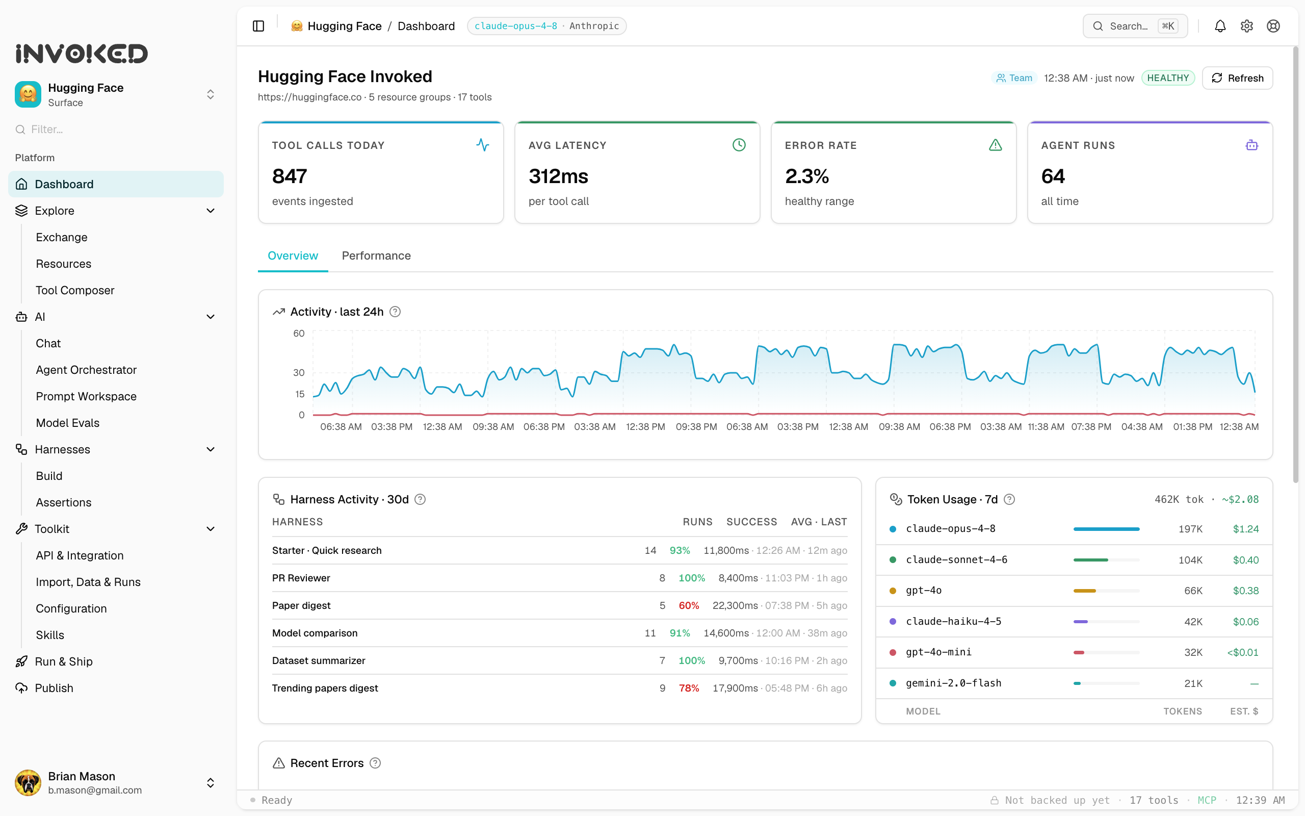Click the Filter input in sidebar
This screenshot has height=816, width=1305.
(116, 130)
